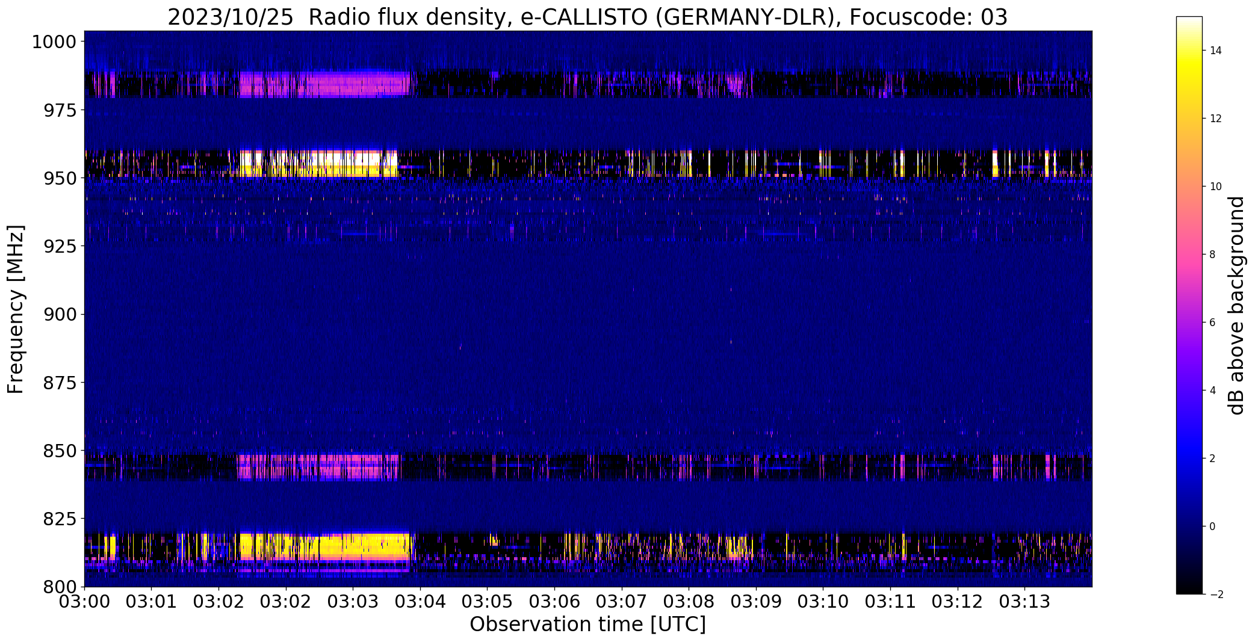
Task: Click the 10 tick label on the colorbar
Action: [x=1216, y=187]
